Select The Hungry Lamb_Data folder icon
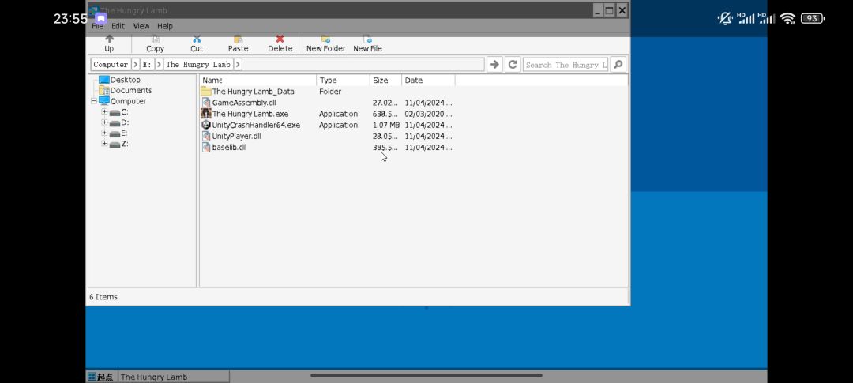This screenshot has height=383, width=853. point(205,92)
